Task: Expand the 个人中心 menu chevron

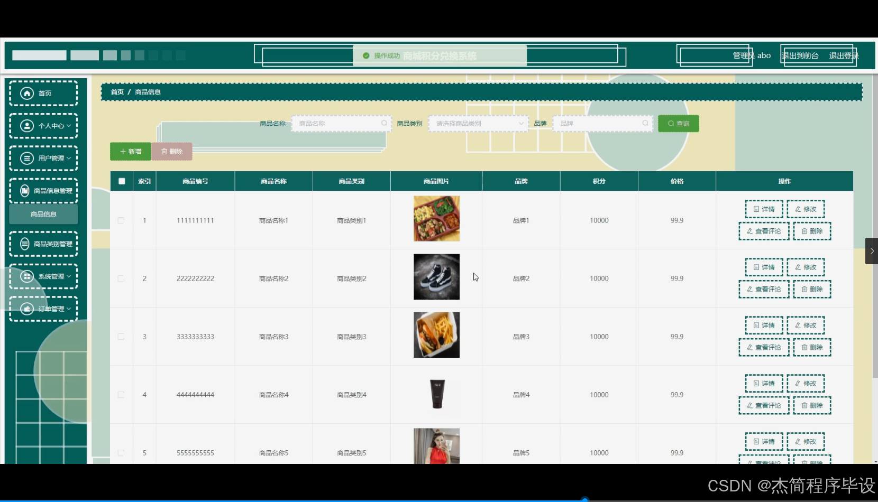Action: tap(69, 126)
